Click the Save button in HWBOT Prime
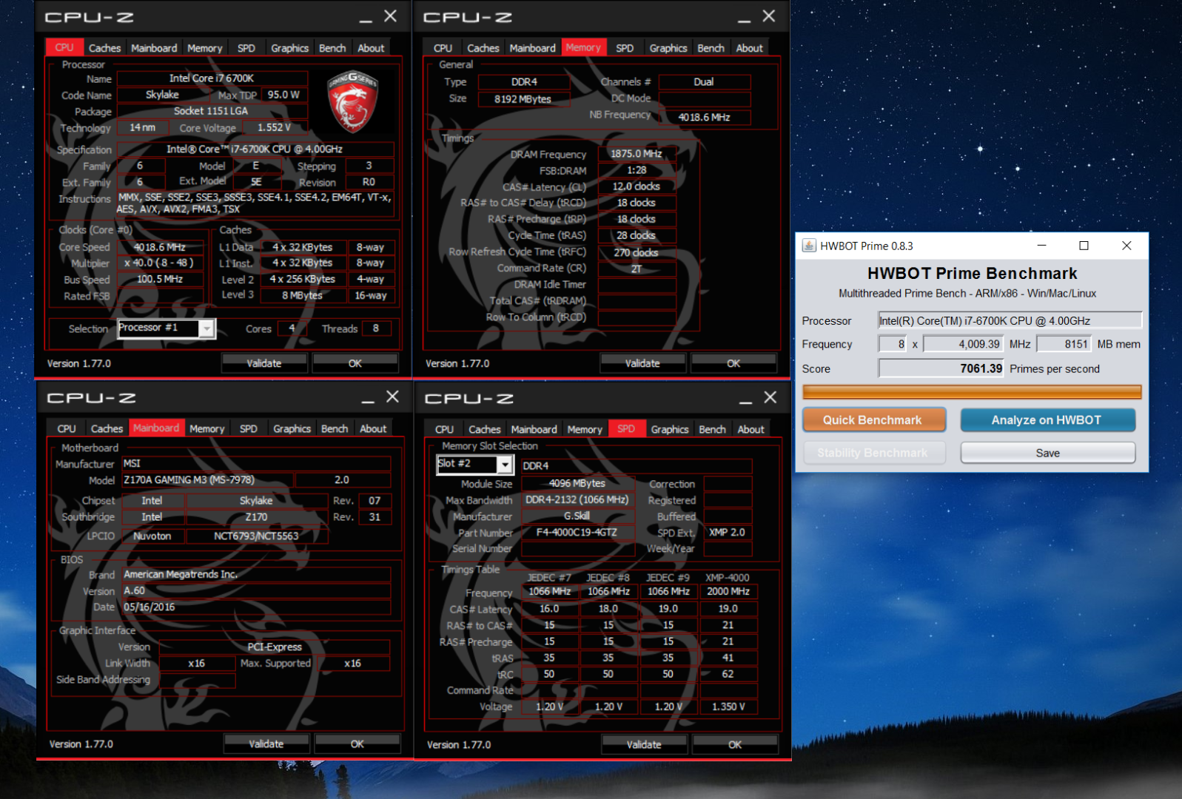This screenshot has height=799, width=1182. (x=1047, y=453)
